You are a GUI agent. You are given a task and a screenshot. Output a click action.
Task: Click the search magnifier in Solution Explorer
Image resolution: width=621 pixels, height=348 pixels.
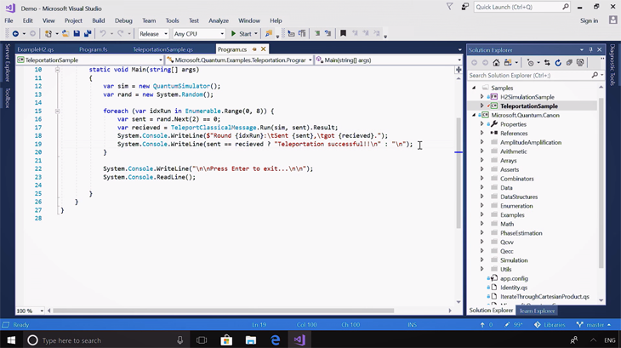(x=595, y=75)
